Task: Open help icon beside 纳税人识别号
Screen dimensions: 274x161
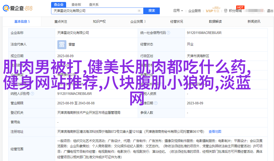Action: pos(32,94)
